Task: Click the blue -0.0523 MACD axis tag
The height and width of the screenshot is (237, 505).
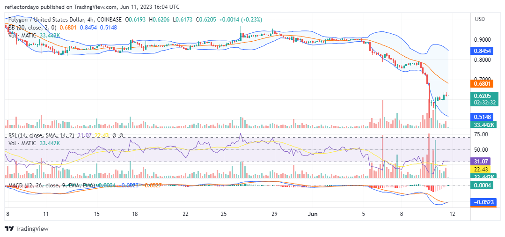Action: (483, 202)
